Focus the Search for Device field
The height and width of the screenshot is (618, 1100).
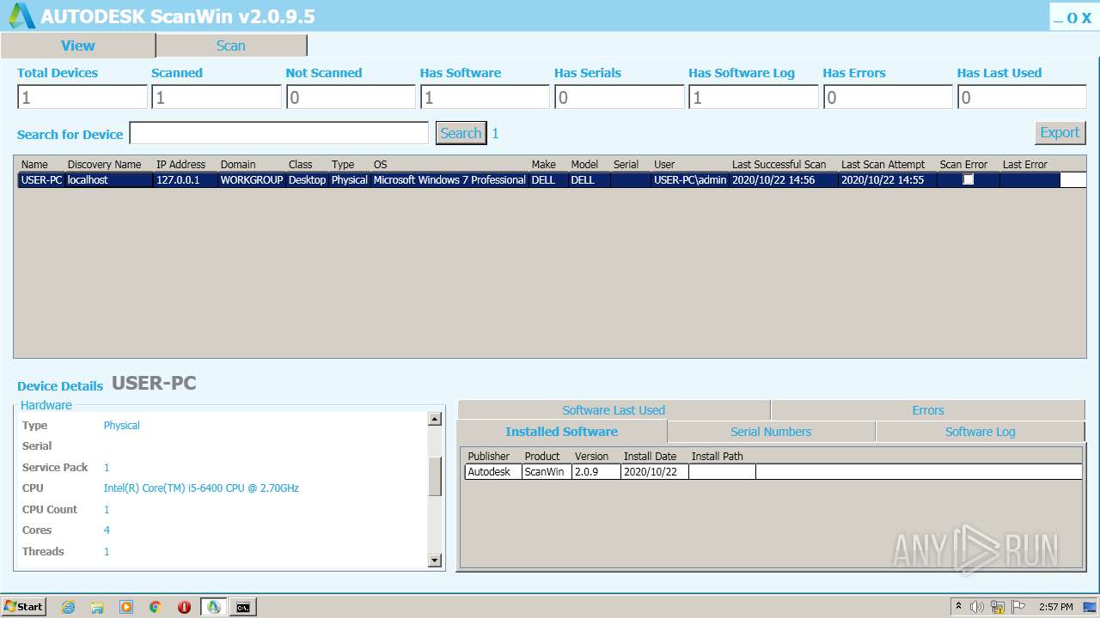click(x=278, y=133)
